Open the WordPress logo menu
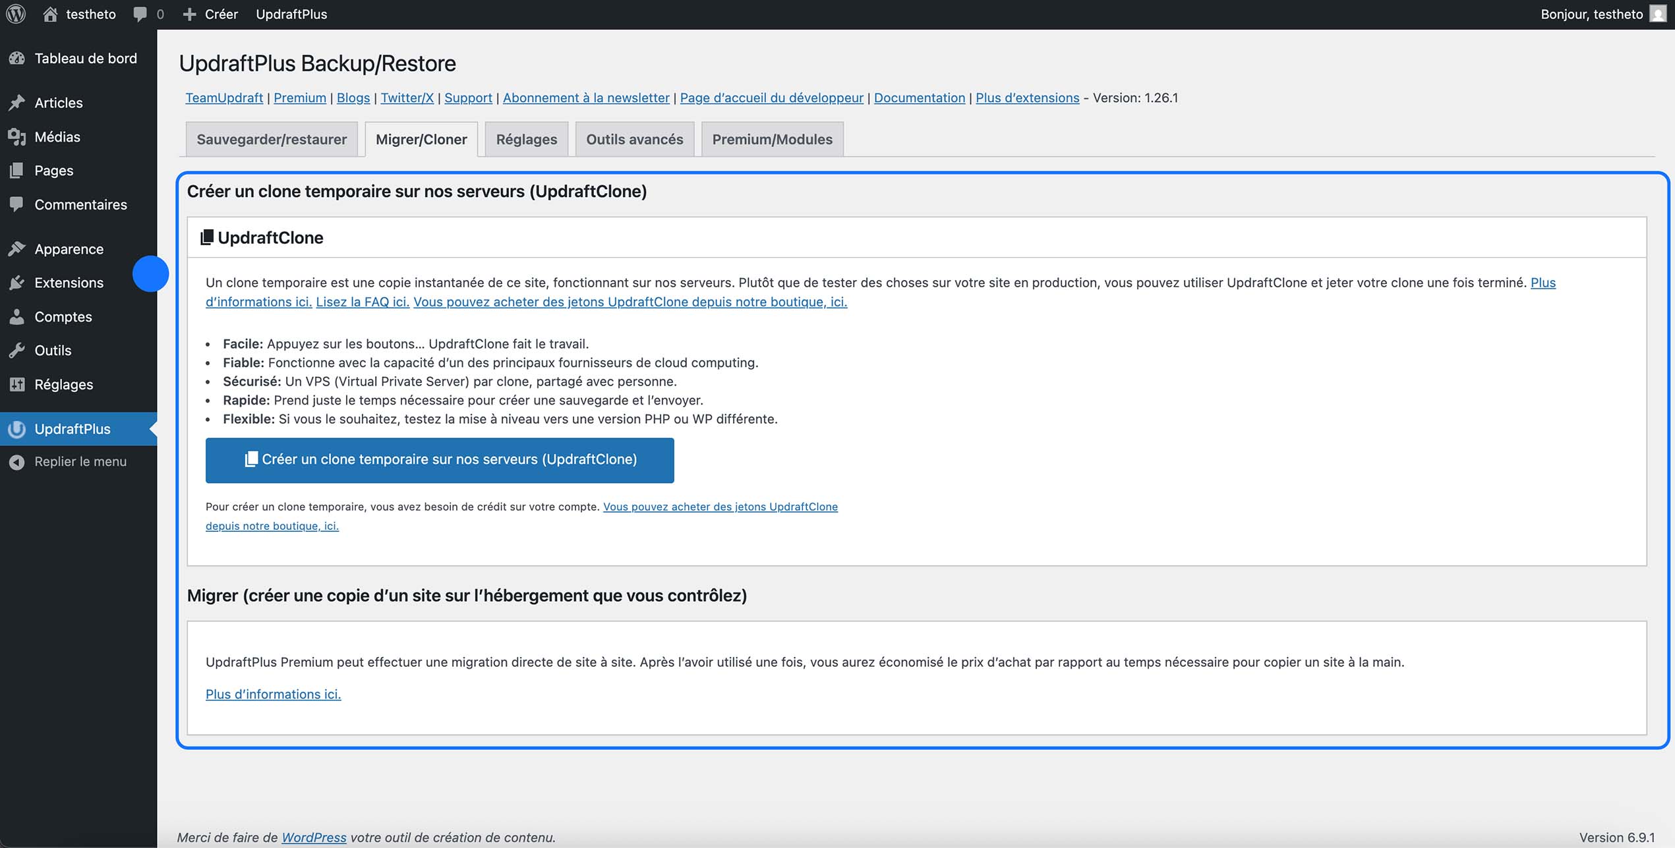The height and width of the screenshot is (848, 1675). point(15,14)
